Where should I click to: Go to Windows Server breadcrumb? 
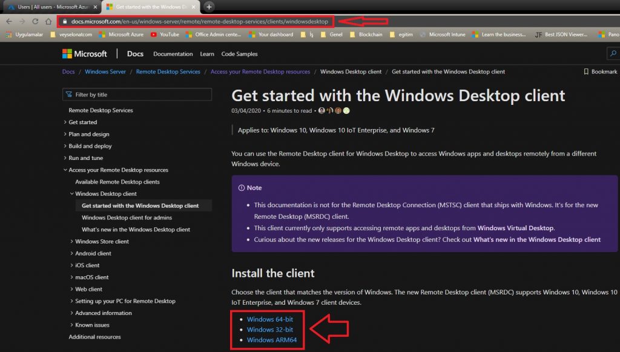[105, 71]
